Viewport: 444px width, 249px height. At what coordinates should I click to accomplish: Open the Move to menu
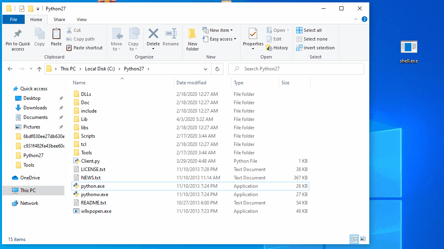click(x=116, y=40)
